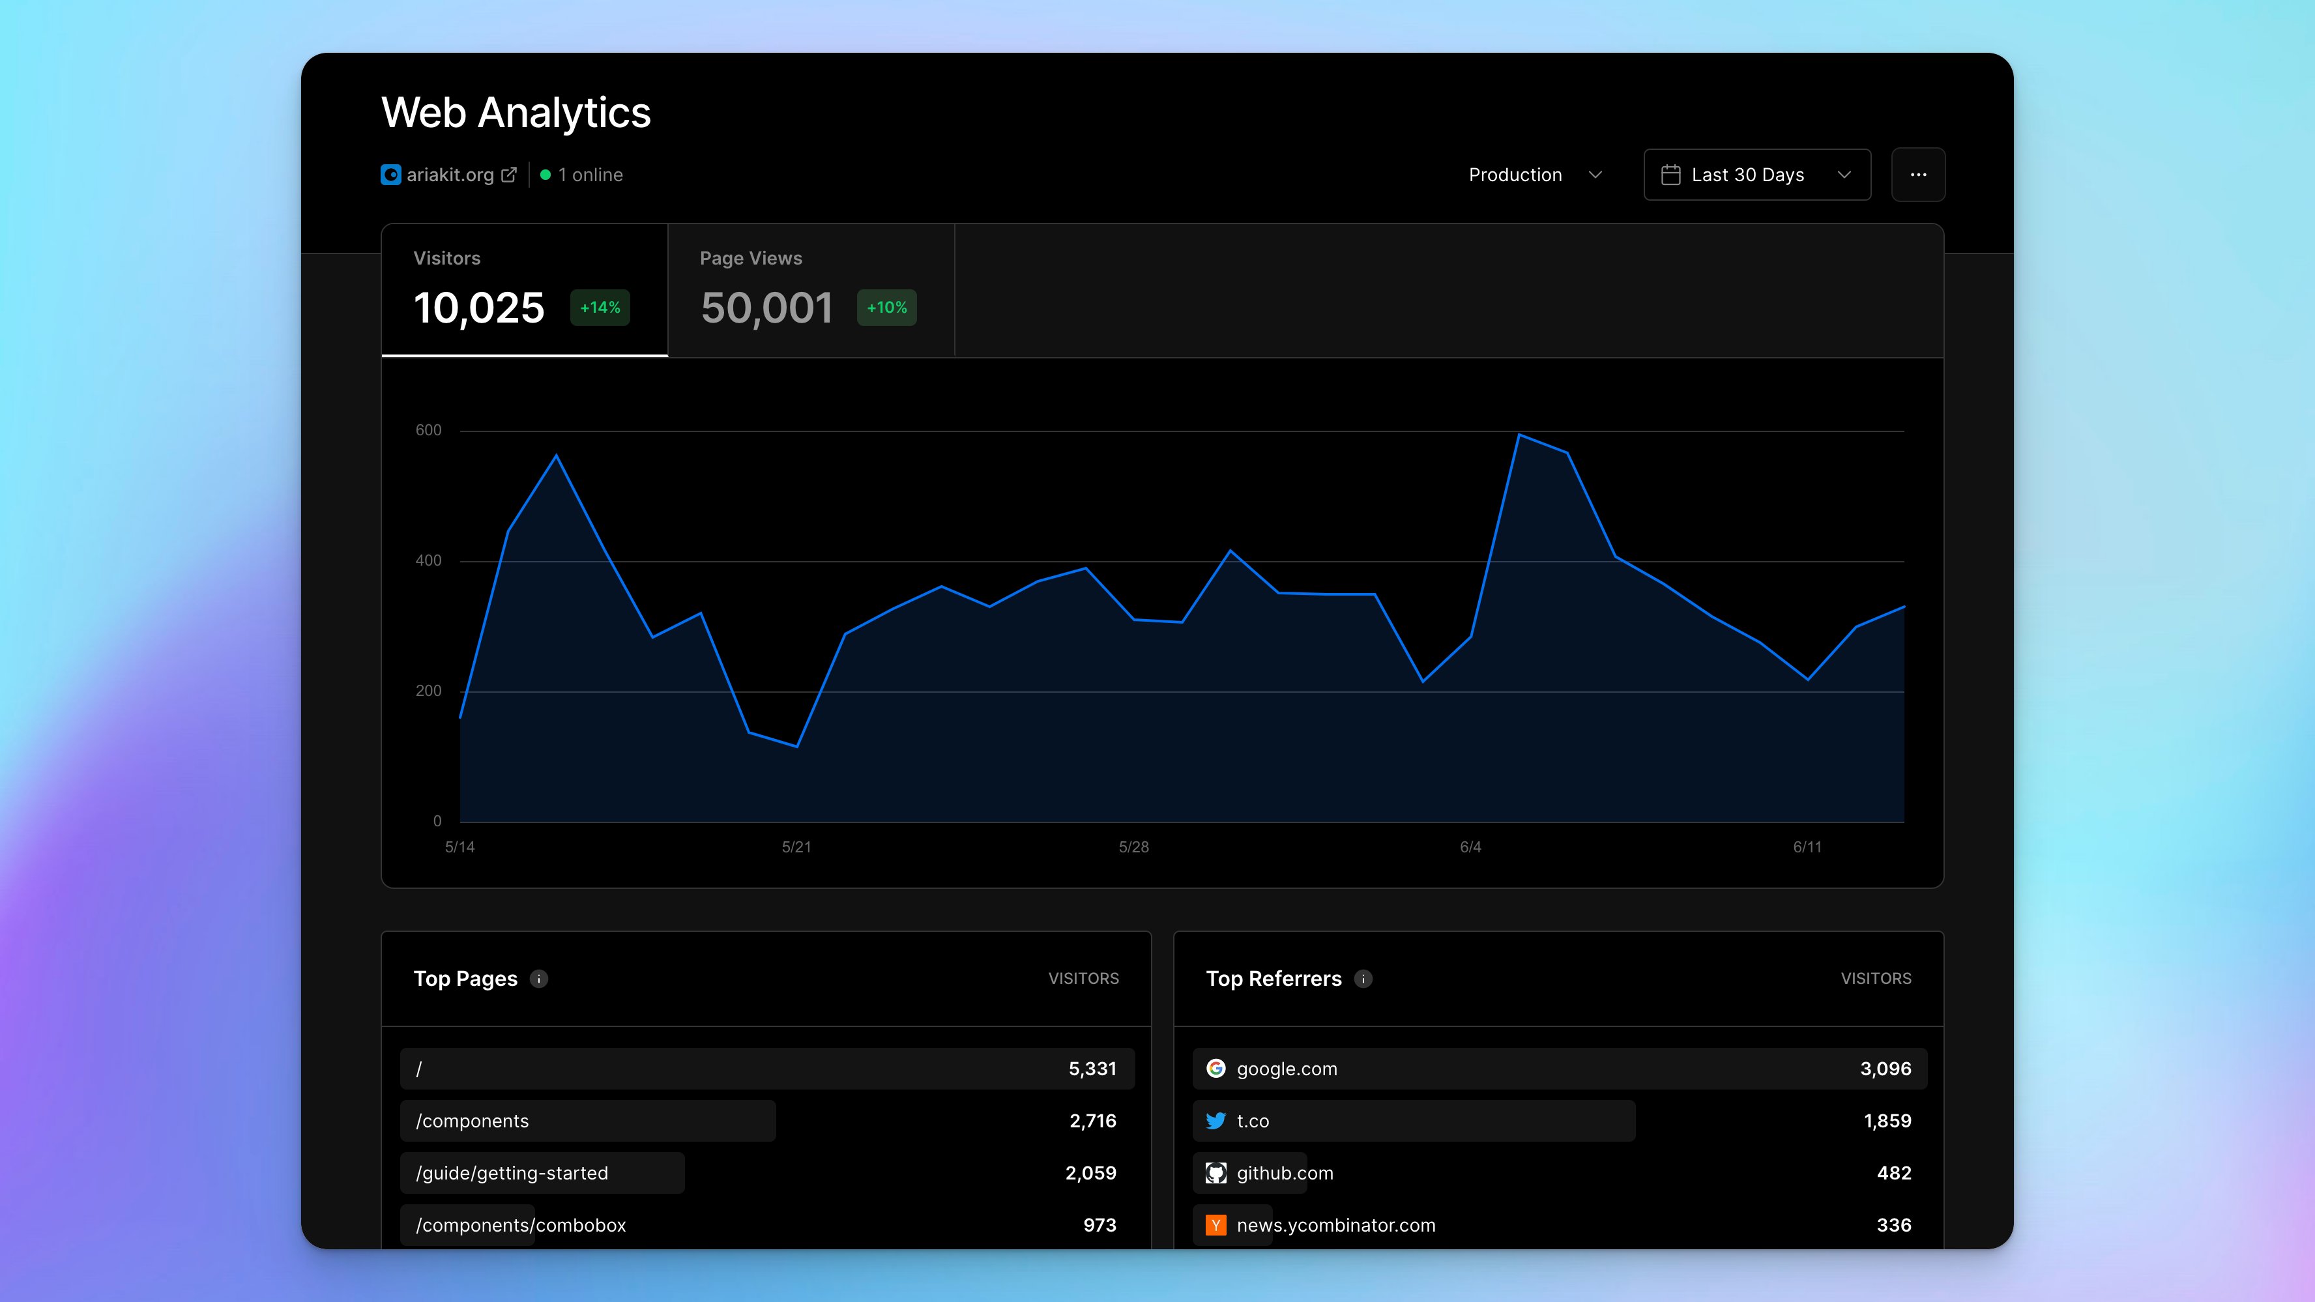
Task: Switch to the Visitors tab
Action: point(525,290)
